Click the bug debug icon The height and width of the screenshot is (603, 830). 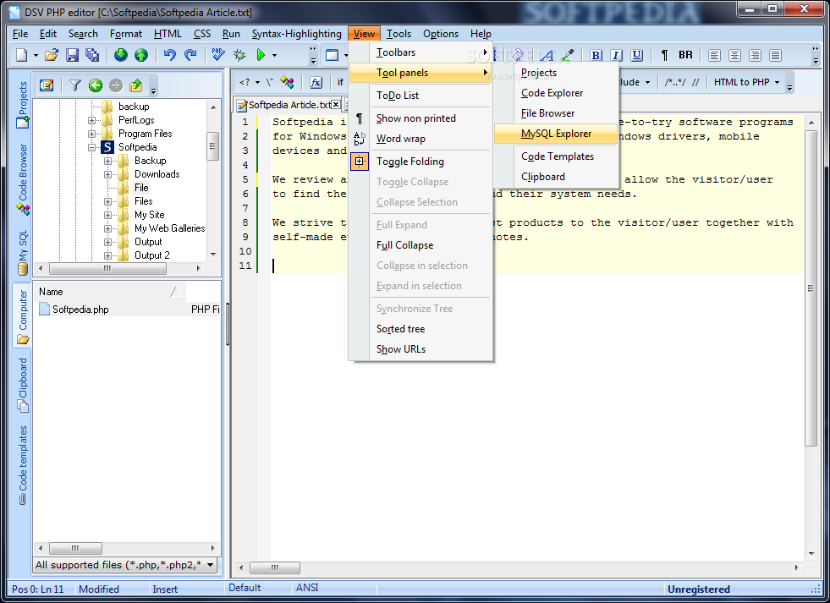239,55
